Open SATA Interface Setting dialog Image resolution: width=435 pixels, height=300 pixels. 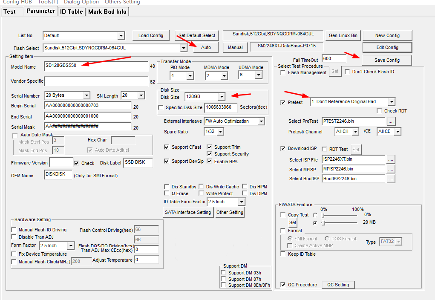188,212
